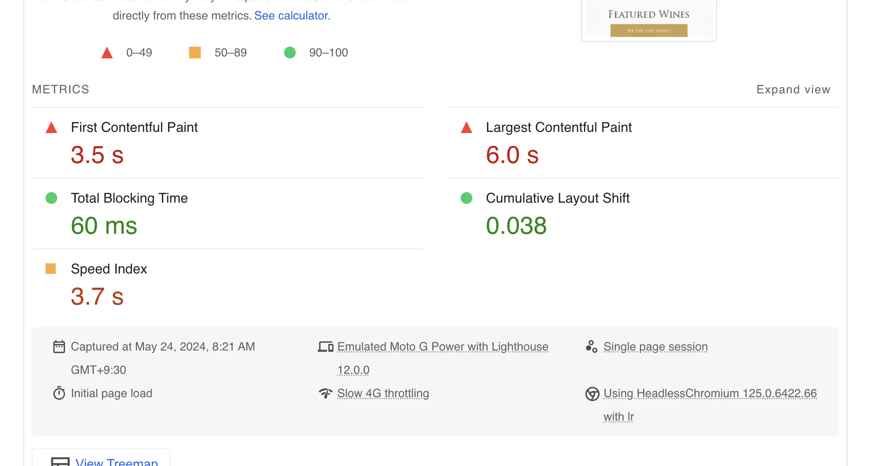Click orange square next to Speed Index
The height and width of the screenshot is (466, 870).
click(x=51, y=269)
